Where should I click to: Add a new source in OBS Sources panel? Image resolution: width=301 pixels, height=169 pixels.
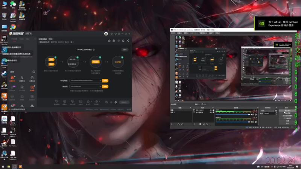[x=194, y=124]
